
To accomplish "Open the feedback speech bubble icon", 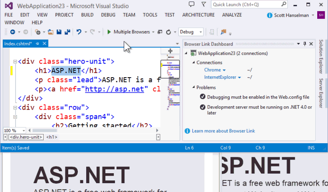I will (192, 4).
